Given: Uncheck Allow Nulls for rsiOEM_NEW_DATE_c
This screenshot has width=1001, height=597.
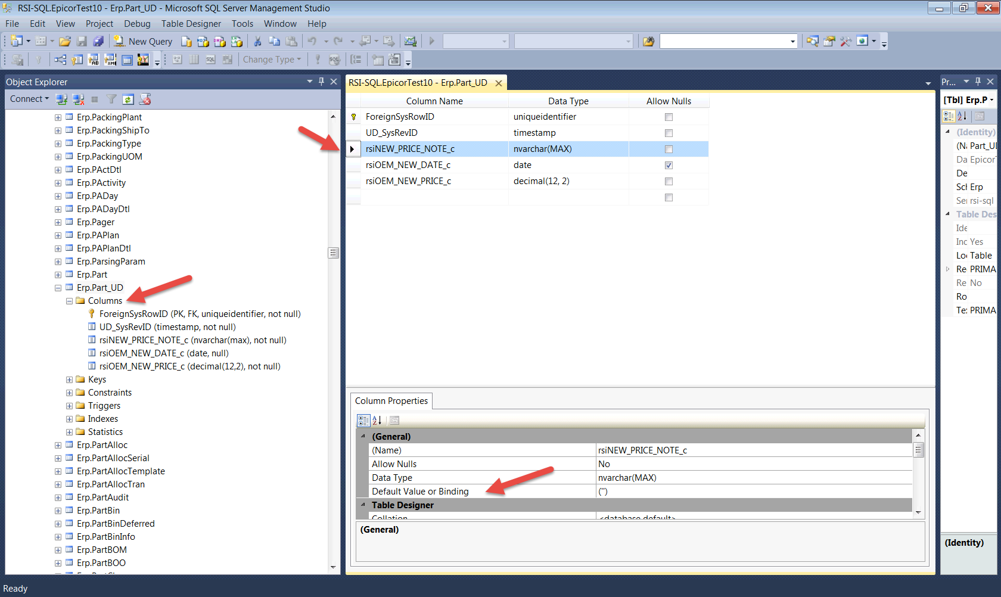Looking at the screenshot, I should (669, 166).
